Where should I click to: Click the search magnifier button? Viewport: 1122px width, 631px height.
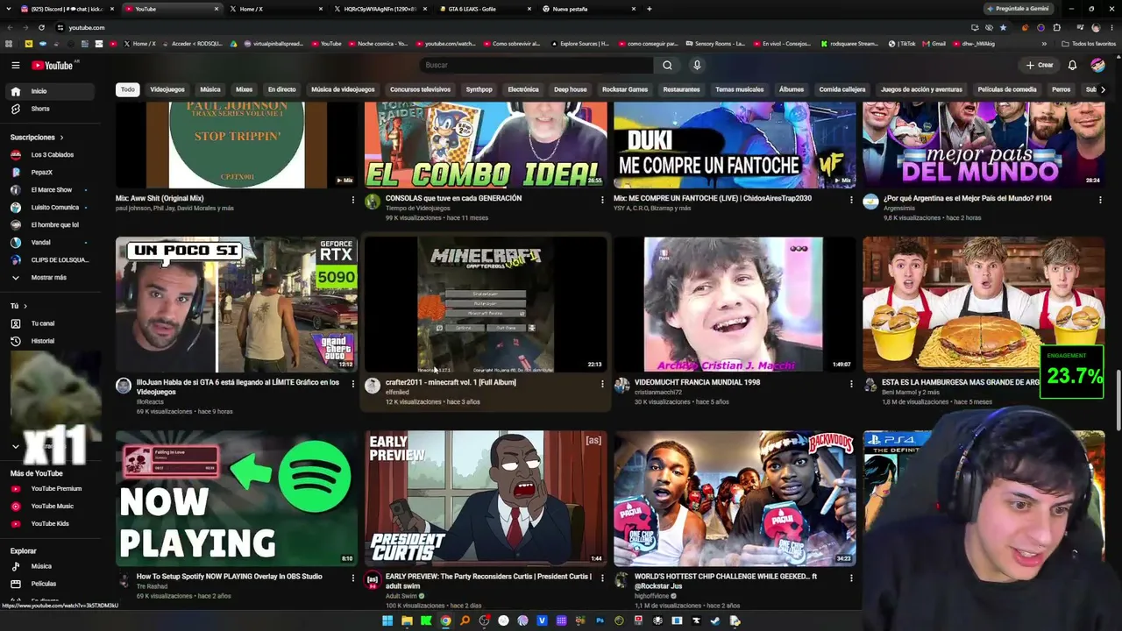[667, 65]
